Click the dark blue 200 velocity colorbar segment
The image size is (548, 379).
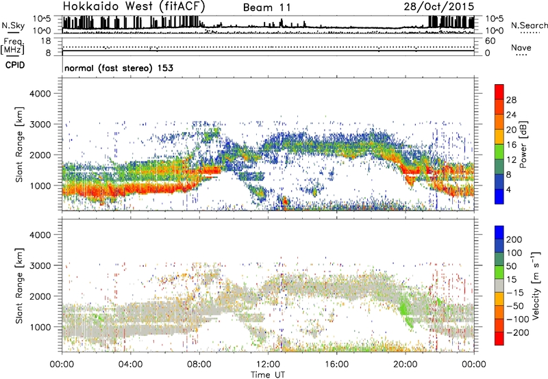499,233
